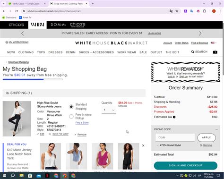
Task: Show Estimated Tax info icon
Action: point(174,117)
